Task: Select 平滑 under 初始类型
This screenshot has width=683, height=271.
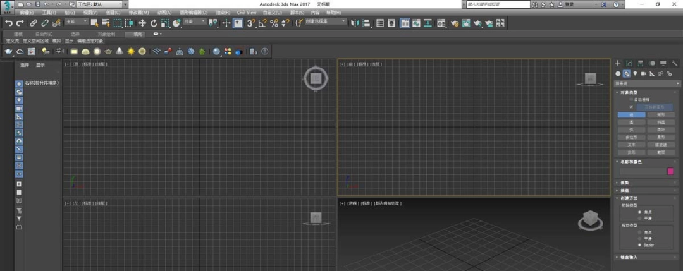Action: tap(639, 218)
